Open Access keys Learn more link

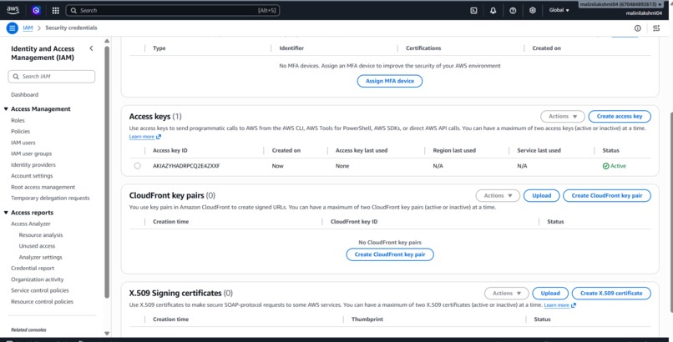click(142, 137)
